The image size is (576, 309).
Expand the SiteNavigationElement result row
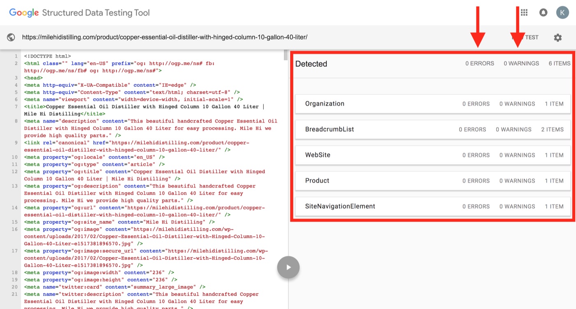433,206
